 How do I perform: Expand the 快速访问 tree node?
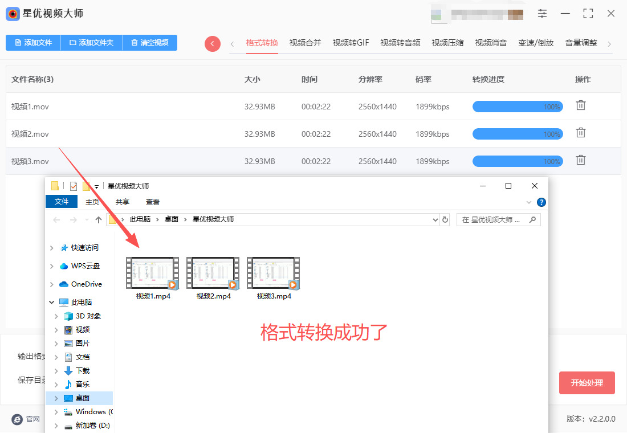pos(52,248)
